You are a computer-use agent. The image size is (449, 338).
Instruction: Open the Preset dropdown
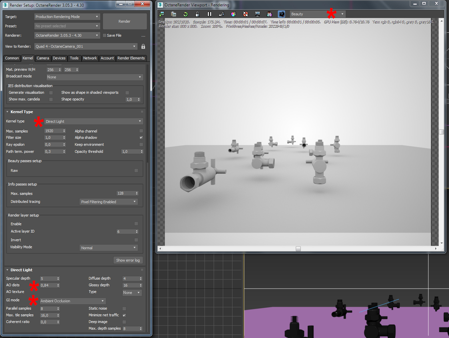(x=67, y=26)
